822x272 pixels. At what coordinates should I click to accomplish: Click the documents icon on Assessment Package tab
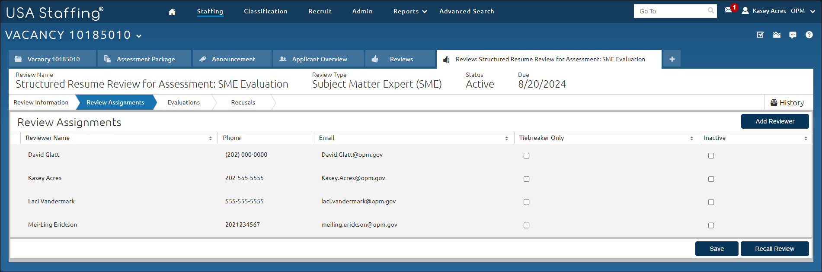[x=108, y=59]
